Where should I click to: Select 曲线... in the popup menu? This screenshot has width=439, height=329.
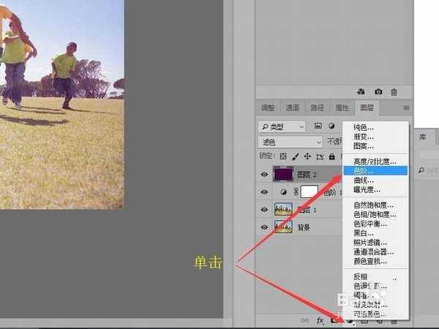point(364,180)
